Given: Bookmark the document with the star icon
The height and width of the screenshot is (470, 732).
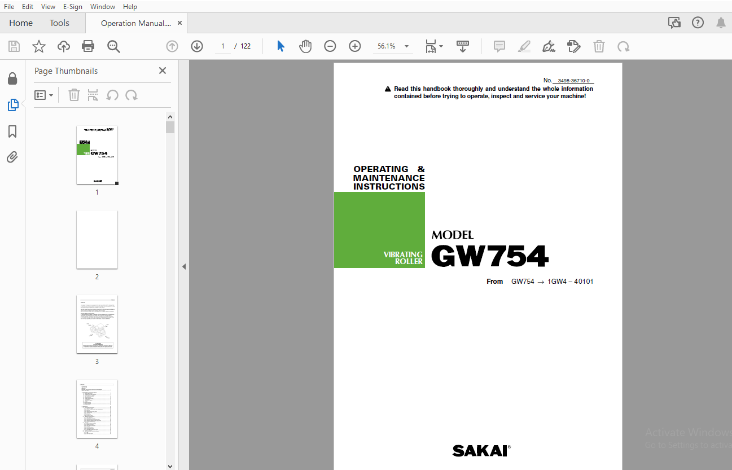Looking at the screenshot, I should point(38,46).
